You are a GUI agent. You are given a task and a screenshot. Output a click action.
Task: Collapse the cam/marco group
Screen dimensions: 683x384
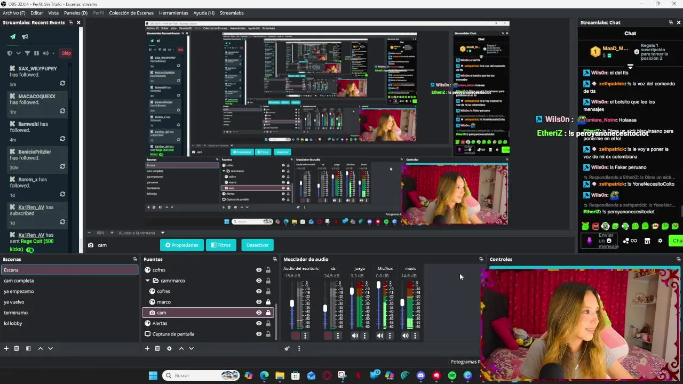tap(148, 281)
